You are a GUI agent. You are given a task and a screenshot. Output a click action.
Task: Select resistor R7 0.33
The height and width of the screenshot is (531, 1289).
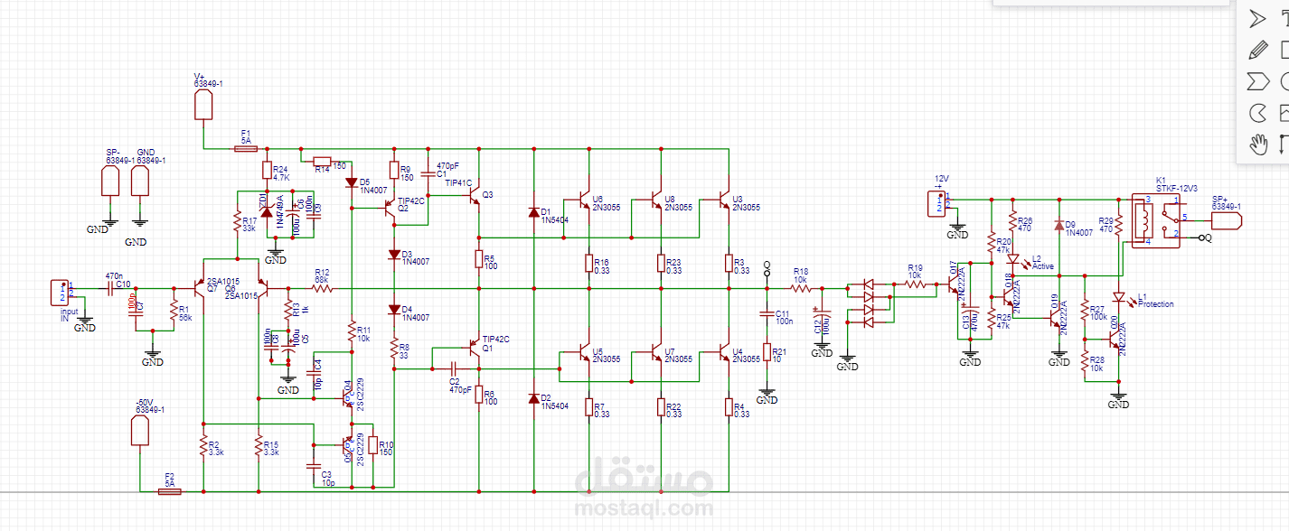coord(588,408)
